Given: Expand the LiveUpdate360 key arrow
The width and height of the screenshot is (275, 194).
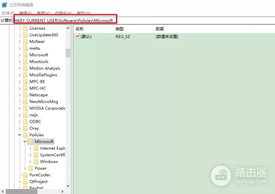Looking at the screenshot, I should tap(19, 35).
